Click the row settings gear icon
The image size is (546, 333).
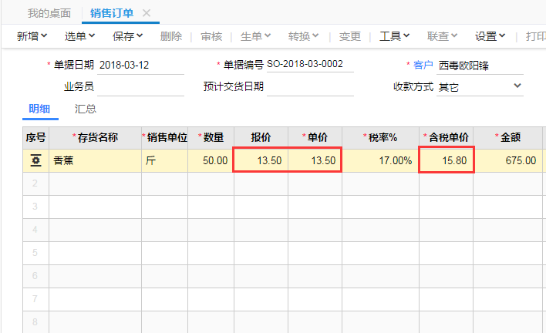click(35, 160)
